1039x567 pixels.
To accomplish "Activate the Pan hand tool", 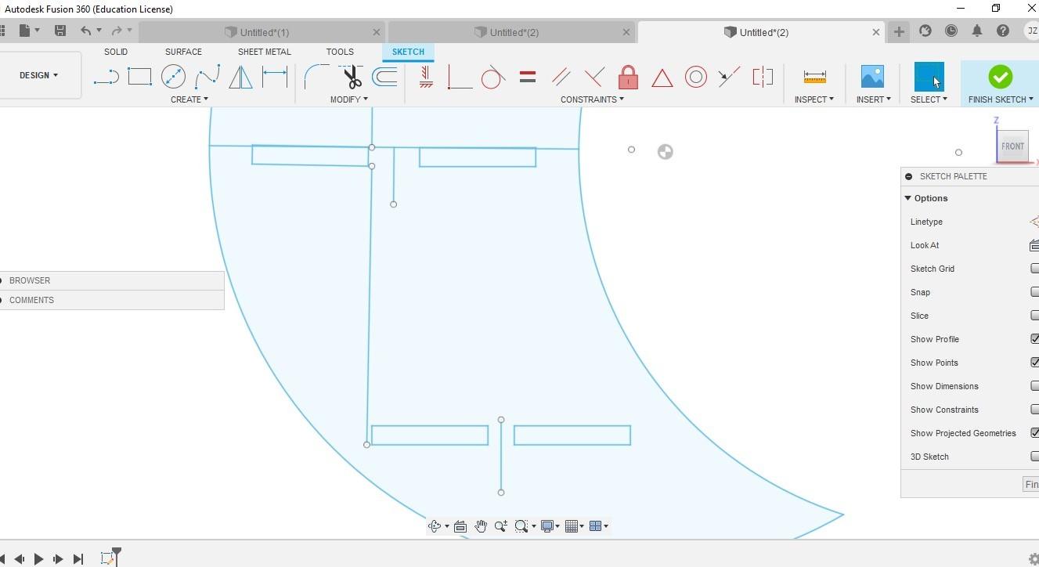I will tap(481, 526).
